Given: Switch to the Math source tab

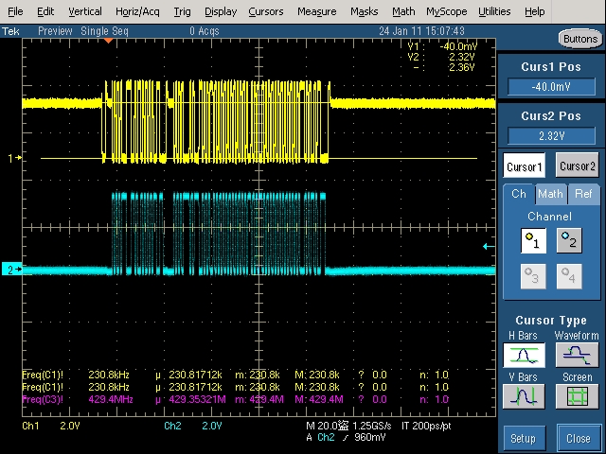Looking at the screenshot, I should coord(551,194).
